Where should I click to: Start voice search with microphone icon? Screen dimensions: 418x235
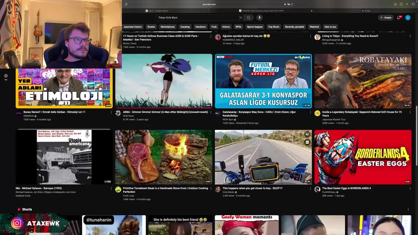click(260, 18)
